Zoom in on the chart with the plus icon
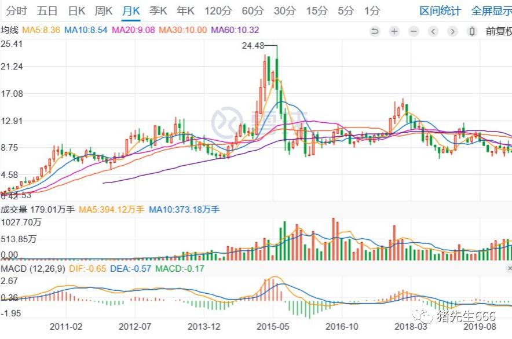Screen dimensions: 512x339 coord(395,31)
